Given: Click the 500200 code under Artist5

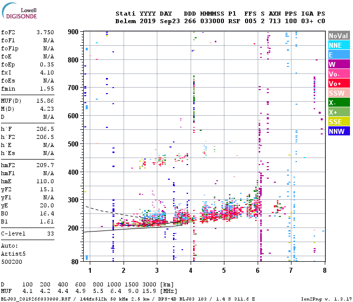Looking at the screenshot, I should (x=12, y=262).
